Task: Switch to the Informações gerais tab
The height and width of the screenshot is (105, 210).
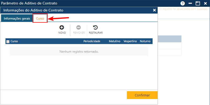Action: (x=17, y=19)
